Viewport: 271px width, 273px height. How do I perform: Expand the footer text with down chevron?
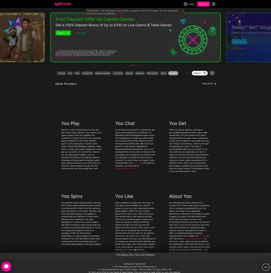coord(135,250)
